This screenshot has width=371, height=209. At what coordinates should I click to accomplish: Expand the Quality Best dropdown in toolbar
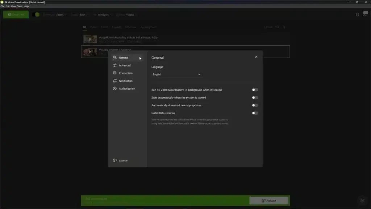coord(80,15)
